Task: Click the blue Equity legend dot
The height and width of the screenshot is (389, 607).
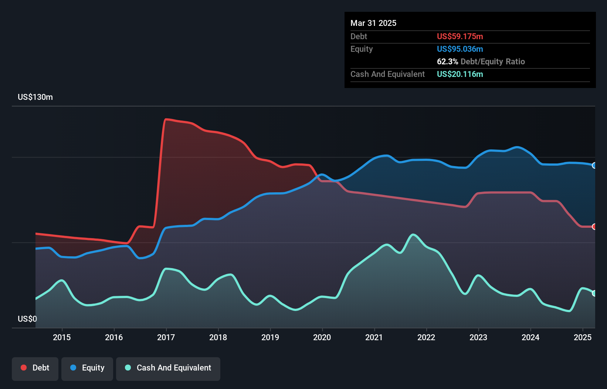Action: (73, 368)
